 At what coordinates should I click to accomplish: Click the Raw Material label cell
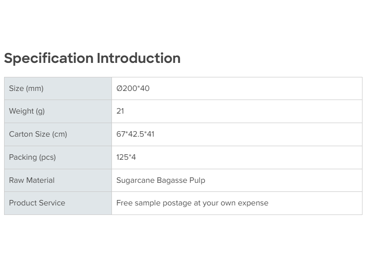(x=32, y=181)
